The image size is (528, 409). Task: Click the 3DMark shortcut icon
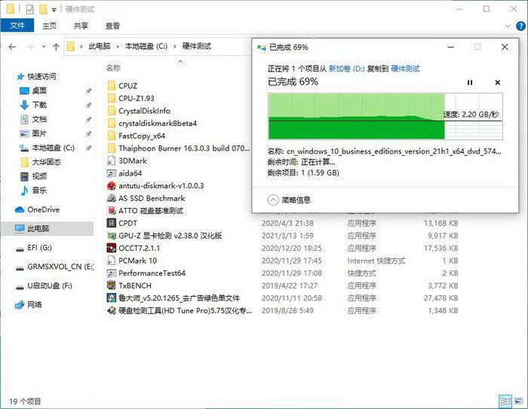click(x=111, y=160)
